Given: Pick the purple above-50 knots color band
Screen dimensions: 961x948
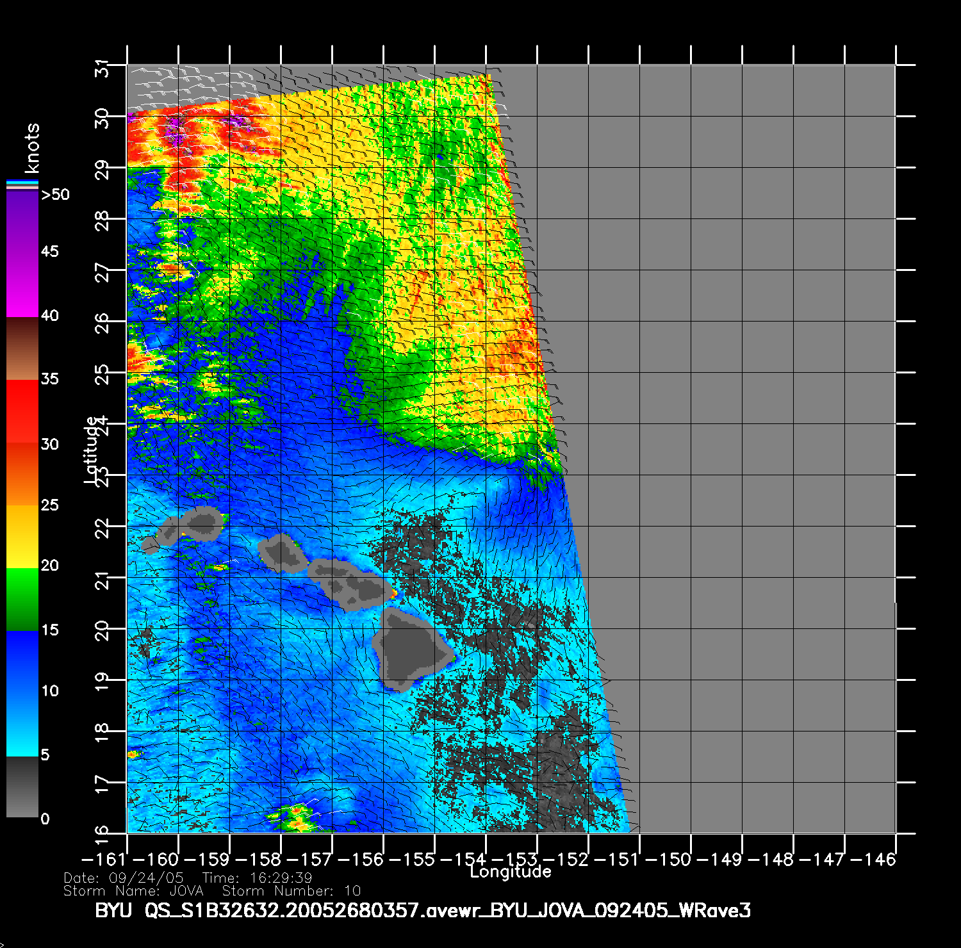Looking at the screenshot, I should [x=22, y=221].
